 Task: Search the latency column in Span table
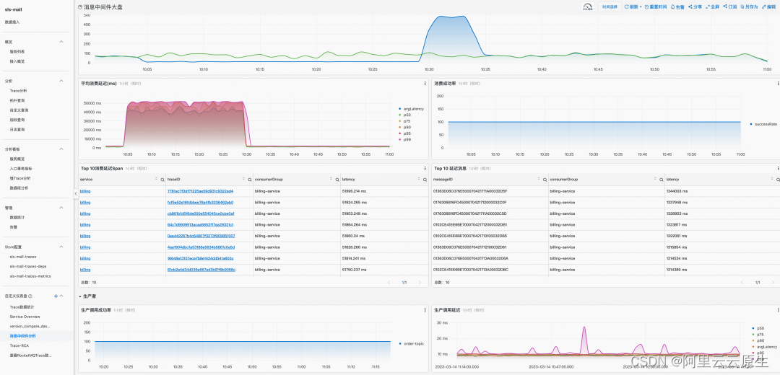(425, 180)
